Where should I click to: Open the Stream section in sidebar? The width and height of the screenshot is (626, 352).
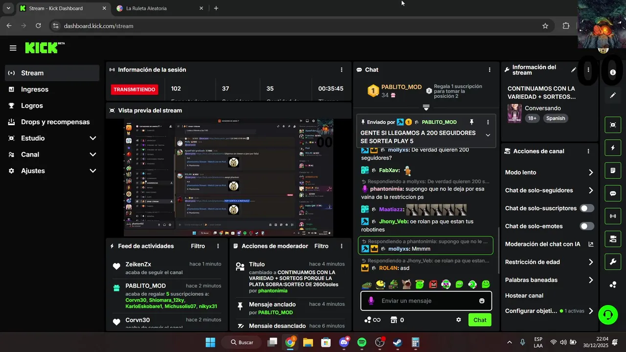click(52, 73)
